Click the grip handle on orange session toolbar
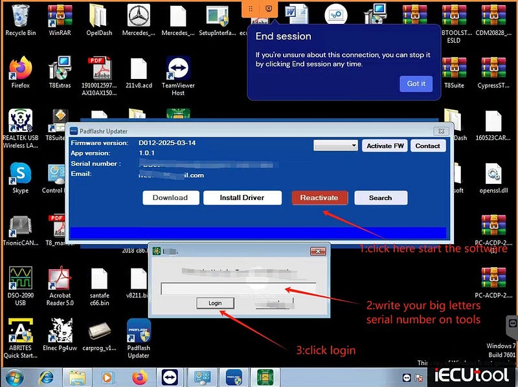The width and height of the screenshot is (518, 387). point(251,8)
